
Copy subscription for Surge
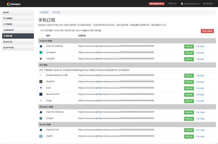[x=189, y=101]
